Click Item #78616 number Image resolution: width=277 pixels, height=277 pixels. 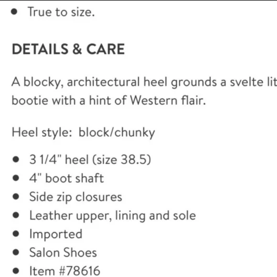pyautogui.click(x=64, y=271)
